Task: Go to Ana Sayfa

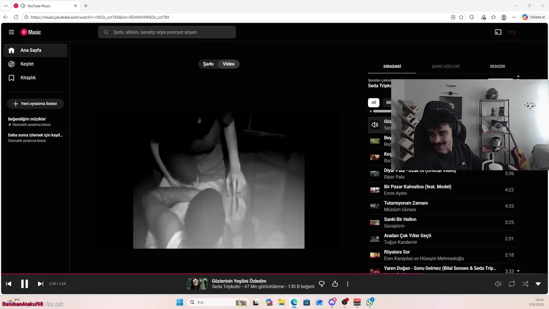Action: (x=36, y=50)
